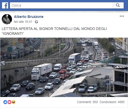Click the Facebook logo icon
This screenshot has width=128, height=109.
click(5, 5)
